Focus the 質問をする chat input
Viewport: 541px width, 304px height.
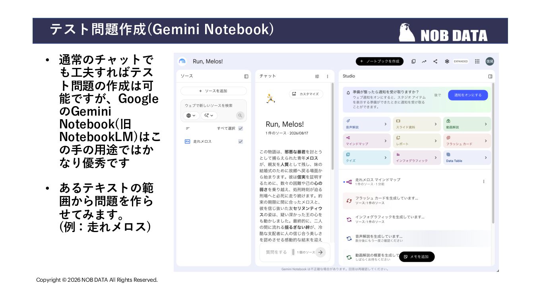click(x=276, y=252)
